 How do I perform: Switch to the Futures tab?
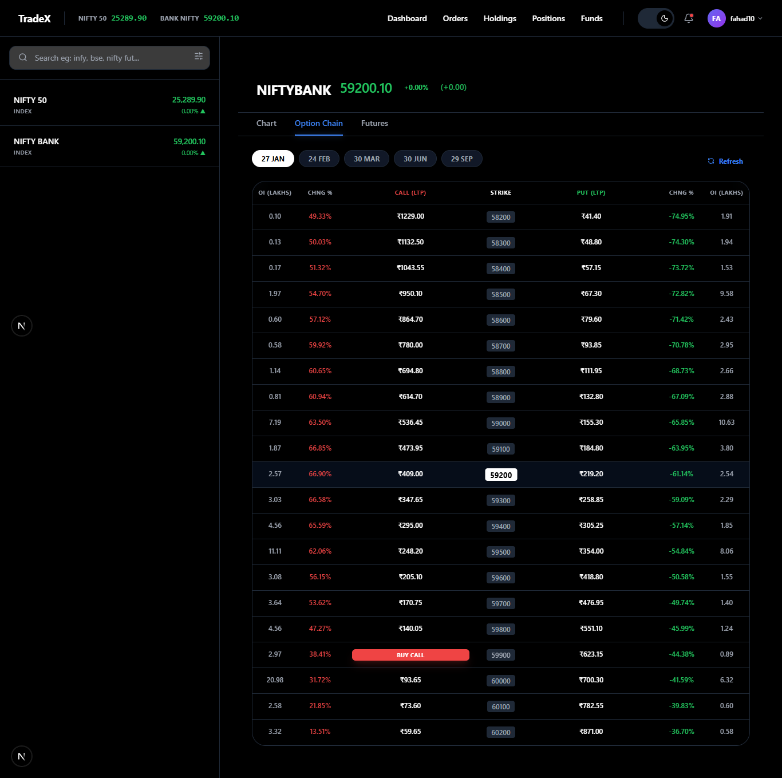tap(374, 123)
